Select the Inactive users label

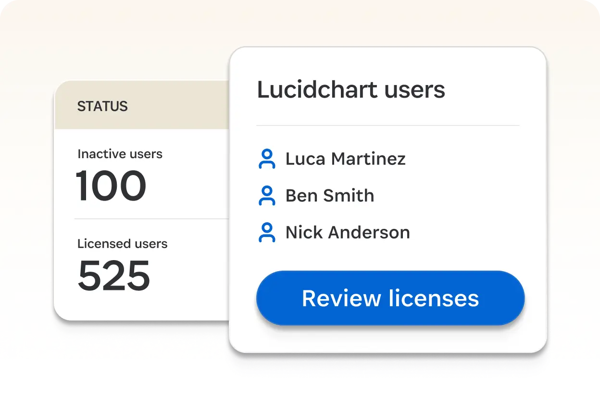[x=120, y=154]
